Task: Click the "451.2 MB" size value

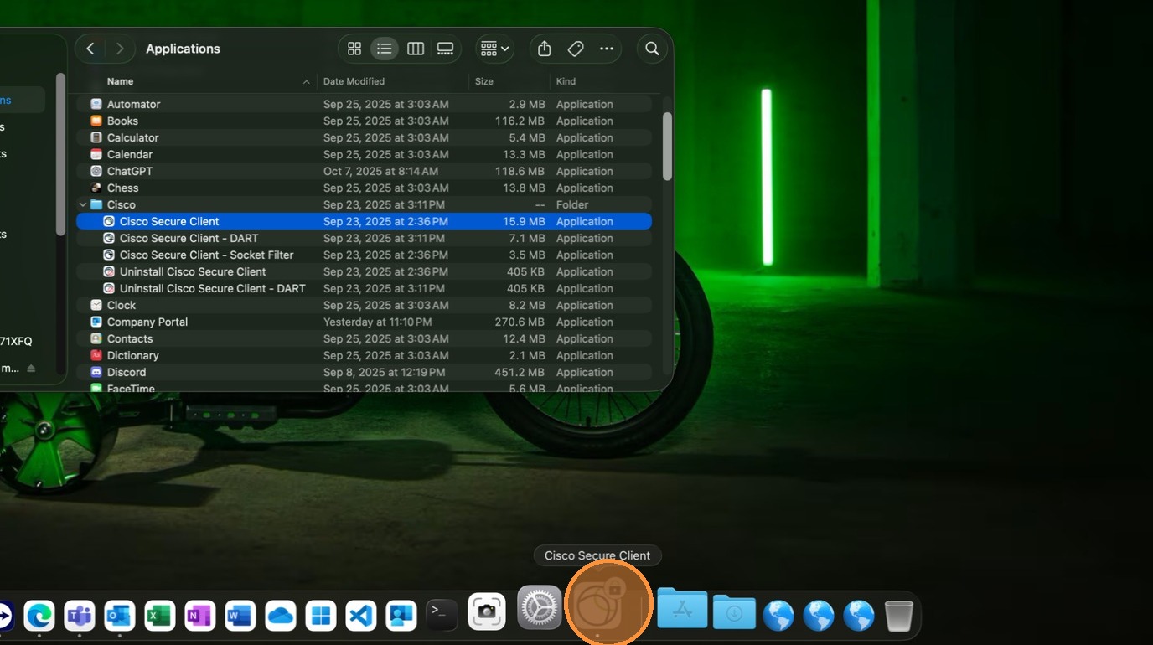Action: [x=520, y=372]
